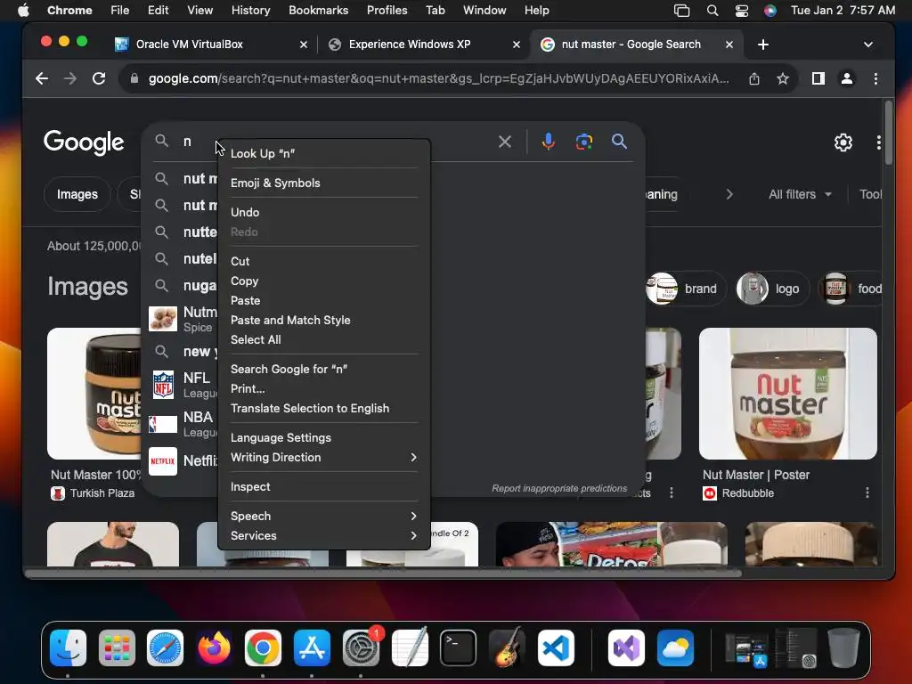Select the NFL search suggestion
This screenshot has width=912, height=684.
point(183,385)
